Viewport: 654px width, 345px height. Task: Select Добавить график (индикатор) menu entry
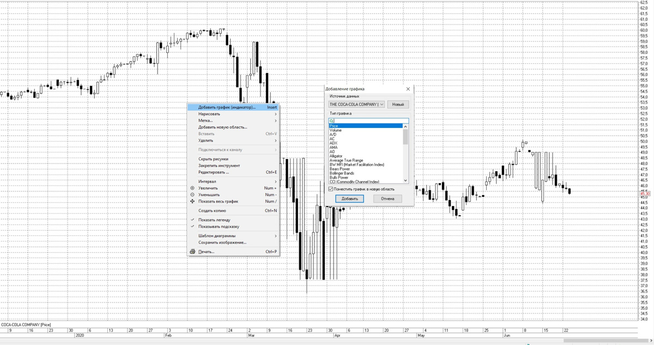(x=233, y=107)
